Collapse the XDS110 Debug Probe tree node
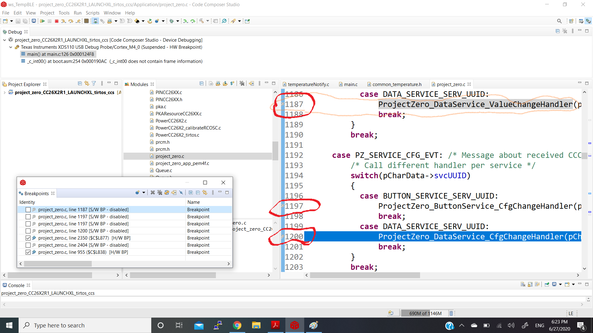Screen dimensions: 593x333 click(x=11, y=47)
